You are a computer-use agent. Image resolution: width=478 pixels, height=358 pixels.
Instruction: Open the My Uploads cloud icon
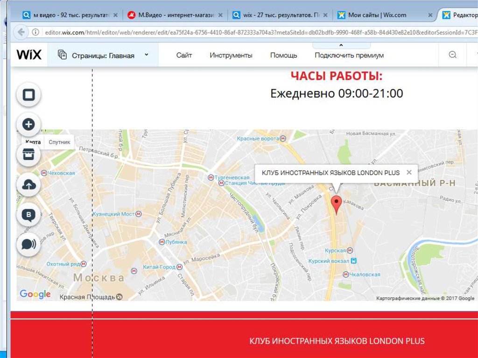point(28,185)
